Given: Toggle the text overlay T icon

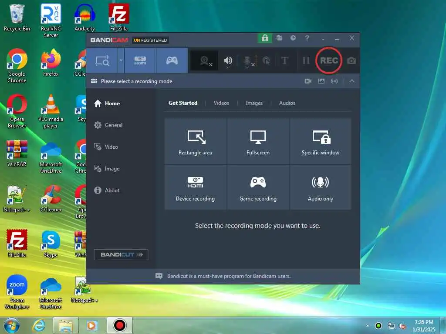Looking at the screenshot, I should tap(284, 60).
